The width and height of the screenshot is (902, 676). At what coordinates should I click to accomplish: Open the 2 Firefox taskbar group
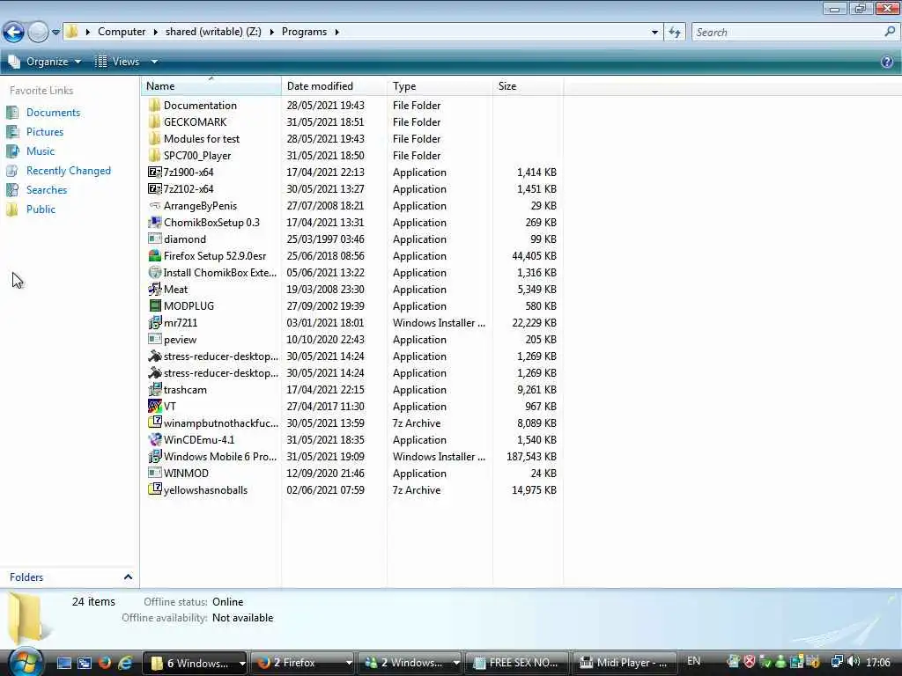coord(303,663)
